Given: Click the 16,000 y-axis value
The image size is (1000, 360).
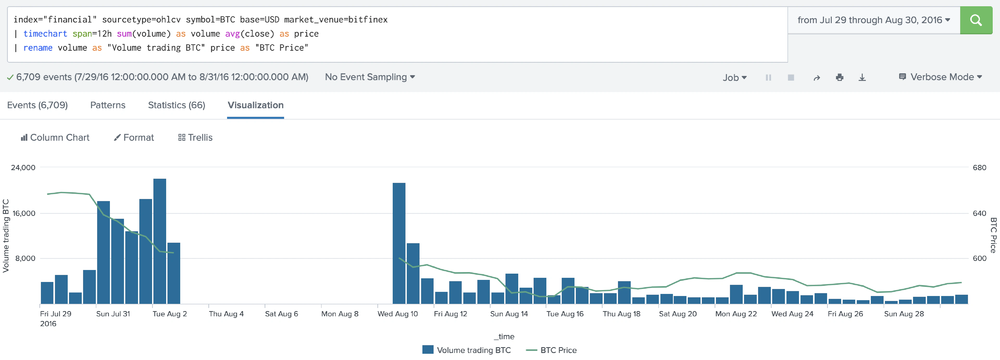Looking at the screenshot, I should click(x=24, y=213).
